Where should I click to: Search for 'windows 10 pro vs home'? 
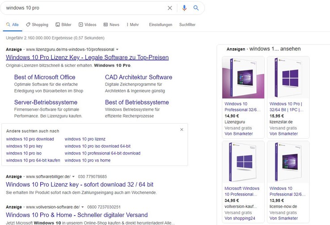88,160
